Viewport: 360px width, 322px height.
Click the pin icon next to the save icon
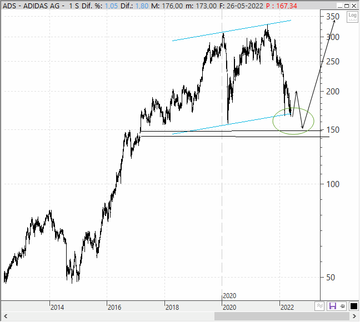[342, 306]
